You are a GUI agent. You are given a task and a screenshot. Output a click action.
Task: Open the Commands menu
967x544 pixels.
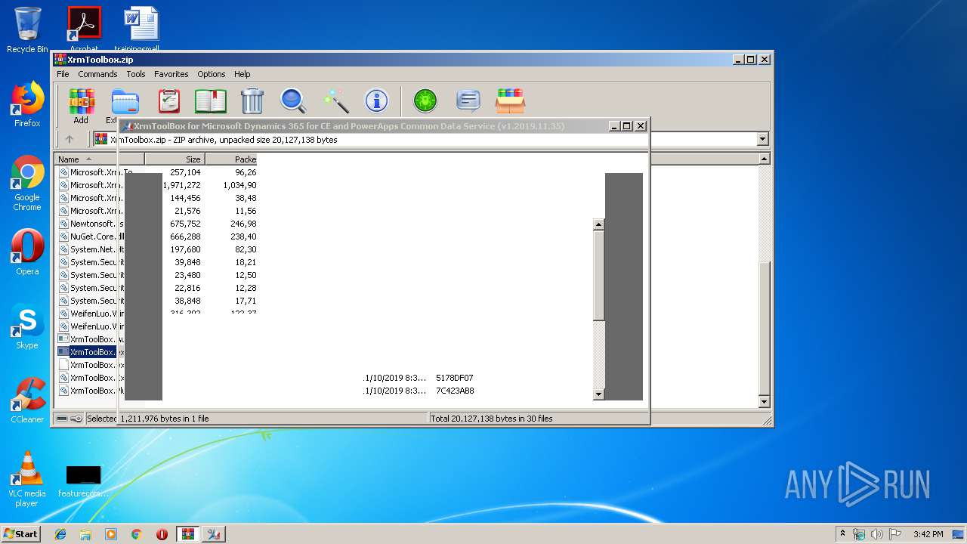point(97,74)
